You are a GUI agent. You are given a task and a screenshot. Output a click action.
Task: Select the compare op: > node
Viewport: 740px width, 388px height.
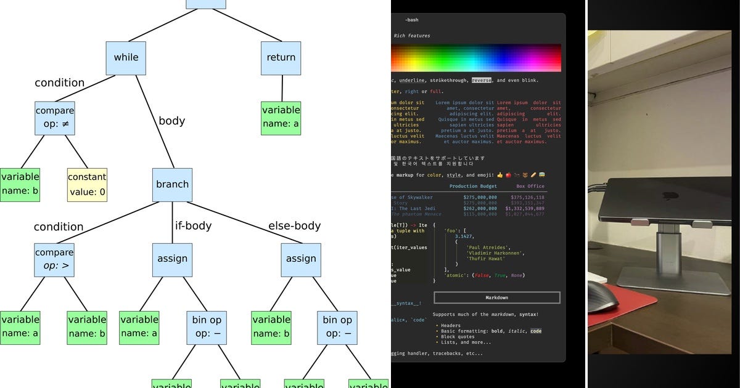[x=54, y=259]
